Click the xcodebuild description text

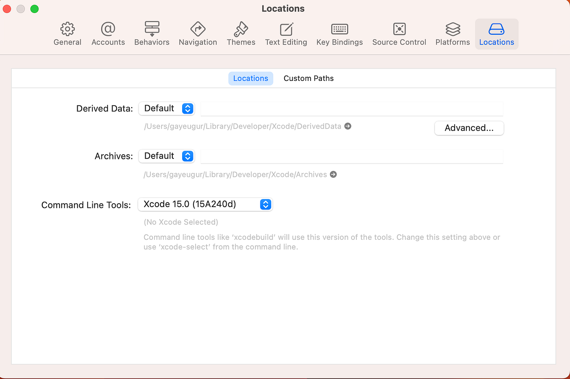click(x=322, y=242)
